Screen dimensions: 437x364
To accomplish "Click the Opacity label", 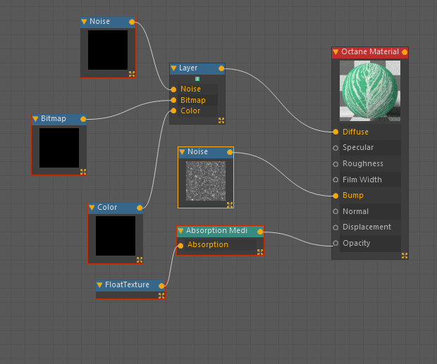I will [356, 243].
